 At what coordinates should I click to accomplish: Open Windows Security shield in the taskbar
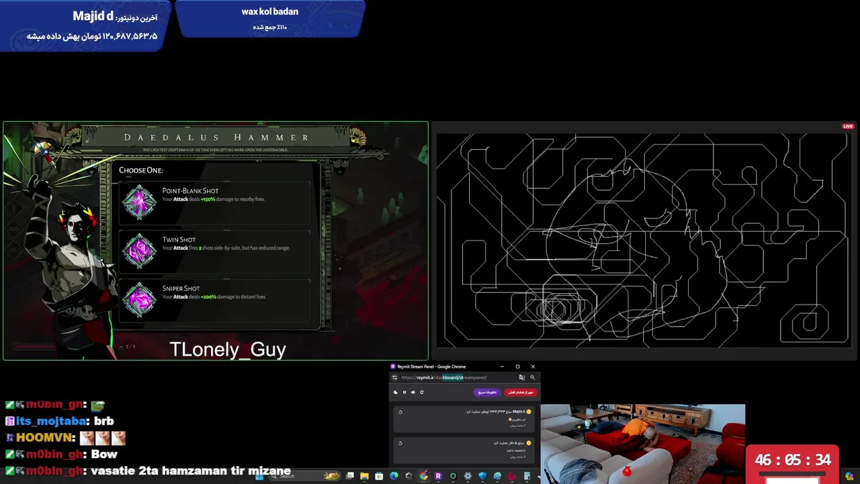[482, 476]
